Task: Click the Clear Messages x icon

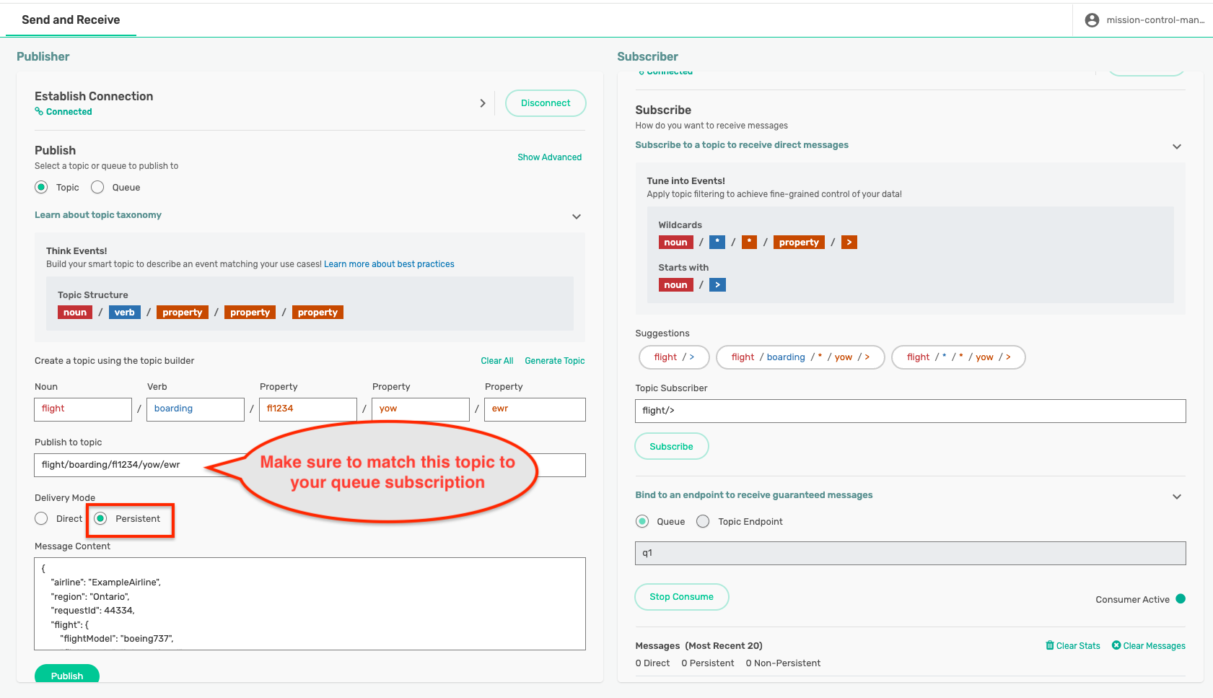Action: tap(1116, 645)
